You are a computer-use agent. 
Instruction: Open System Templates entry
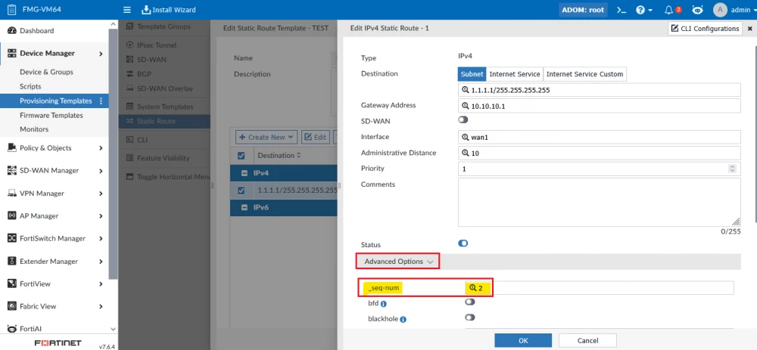[x=164, y=107]
